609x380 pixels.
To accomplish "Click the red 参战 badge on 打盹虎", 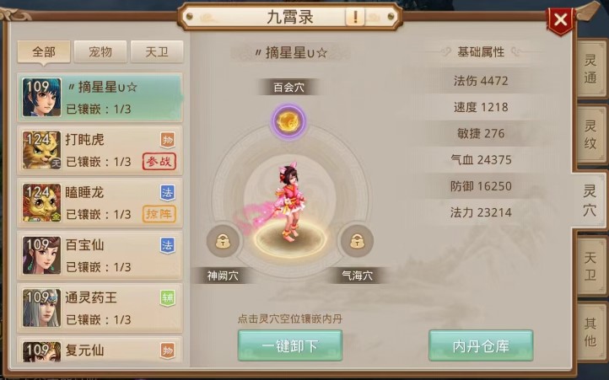I will [159, 162].
